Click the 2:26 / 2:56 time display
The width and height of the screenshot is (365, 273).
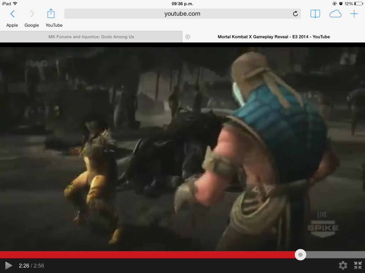[x=31, y=266]
